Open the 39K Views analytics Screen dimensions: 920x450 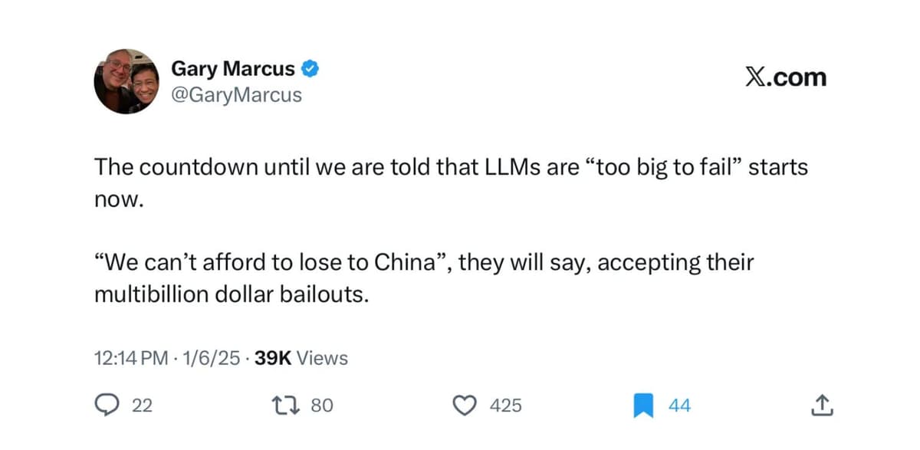pyautogui.click(x=301, y=358)
